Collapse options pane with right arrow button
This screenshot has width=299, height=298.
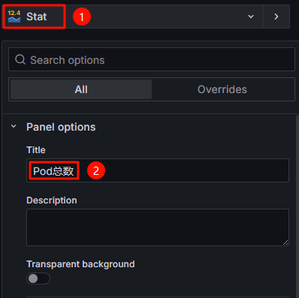click(276, 17)
